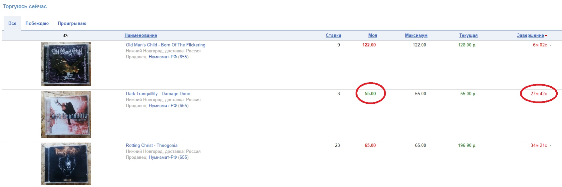Viewport: 562px width, 187px height.
Task: Sort by the Максимум column header
Action: click(x=416, y=35)
